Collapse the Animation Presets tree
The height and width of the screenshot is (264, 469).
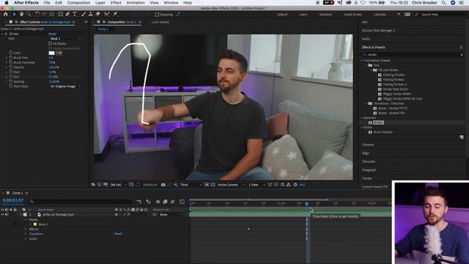(x=361, y=60)
